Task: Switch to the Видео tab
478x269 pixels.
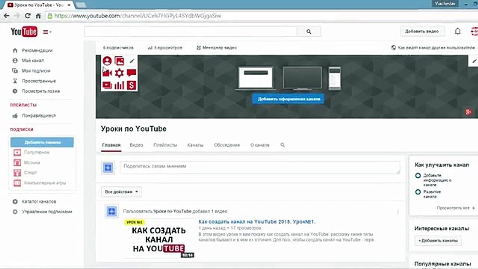Action: (136, 145)
